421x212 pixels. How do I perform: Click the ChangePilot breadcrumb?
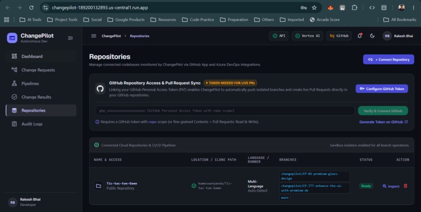click(111, 36)
